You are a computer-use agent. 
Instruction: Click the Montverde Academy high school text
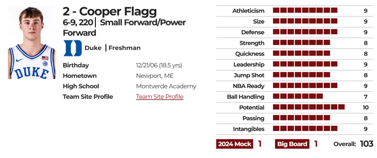[166, 86]
